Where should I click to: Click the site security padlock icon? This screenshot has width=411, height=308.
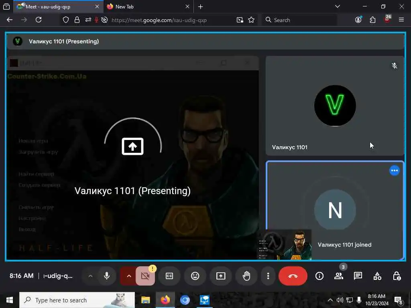(77, 20)
